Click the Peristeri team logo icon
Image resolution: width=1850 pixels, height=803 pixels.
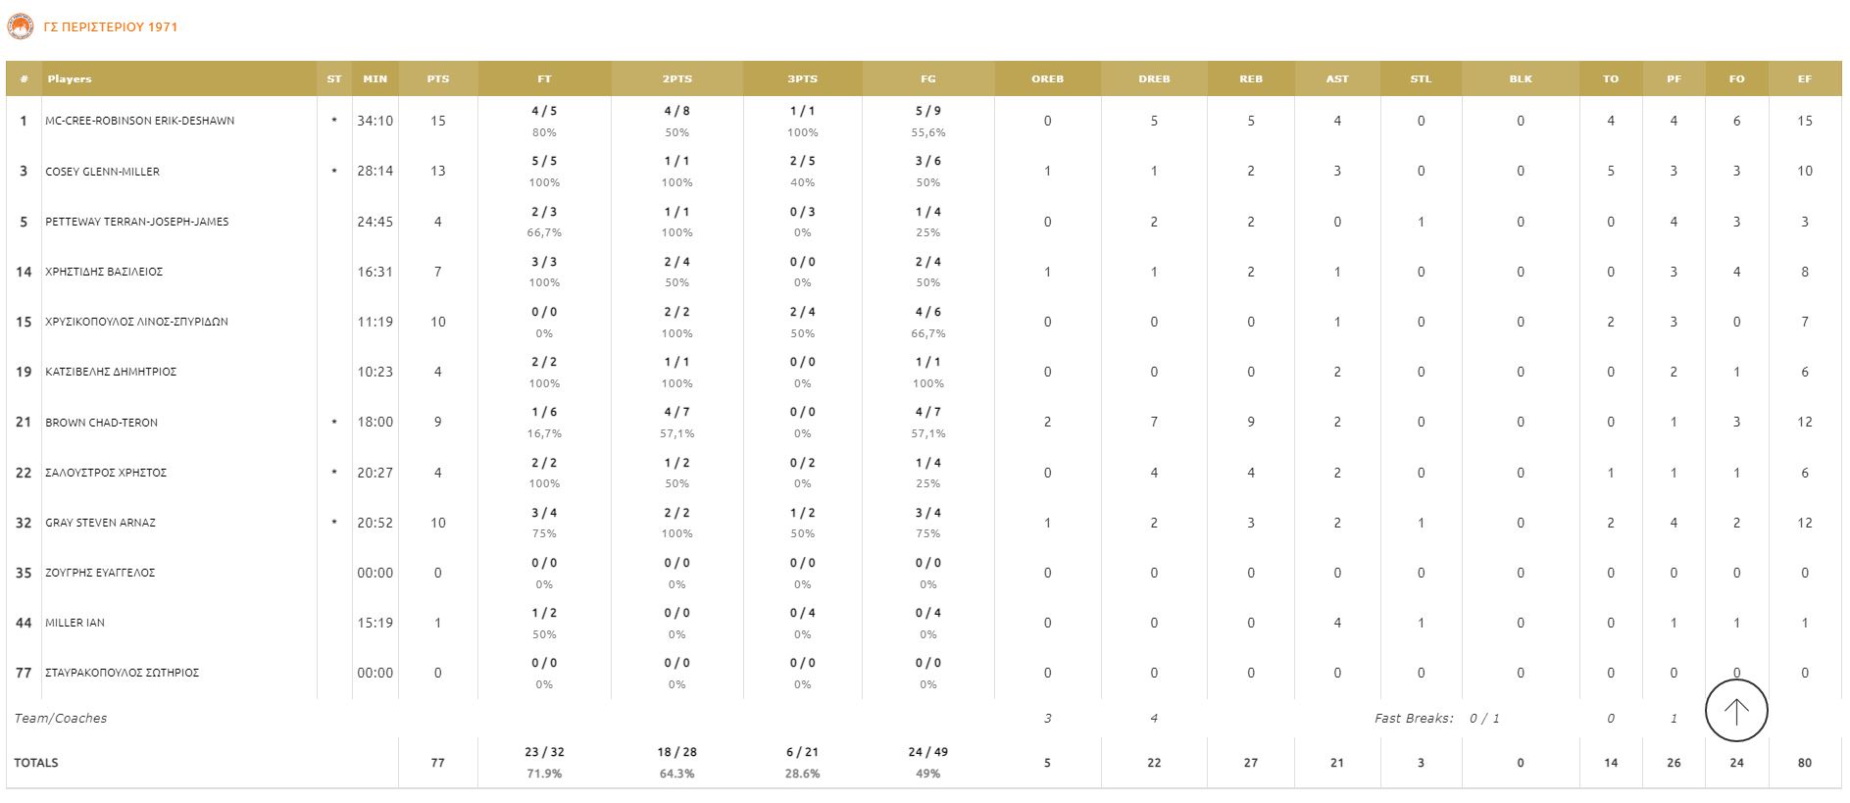pyautogui.click(x=21, y=26)
